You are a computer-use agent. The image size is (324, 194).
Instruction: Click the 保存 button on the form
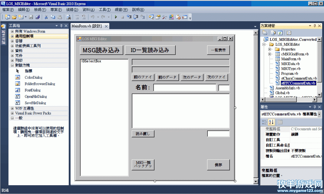[x=218, y=165]
